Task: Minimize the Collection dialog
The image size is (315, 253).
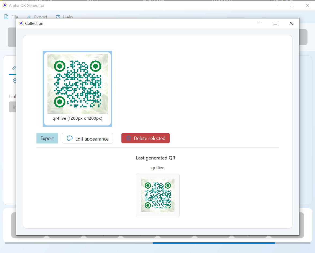Action: (260, 23)
